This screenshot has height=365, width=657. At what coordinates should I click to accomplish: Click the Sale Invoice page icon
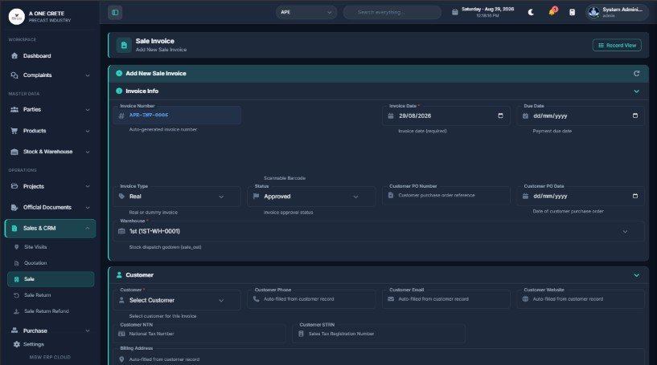[x=124, y=45]
